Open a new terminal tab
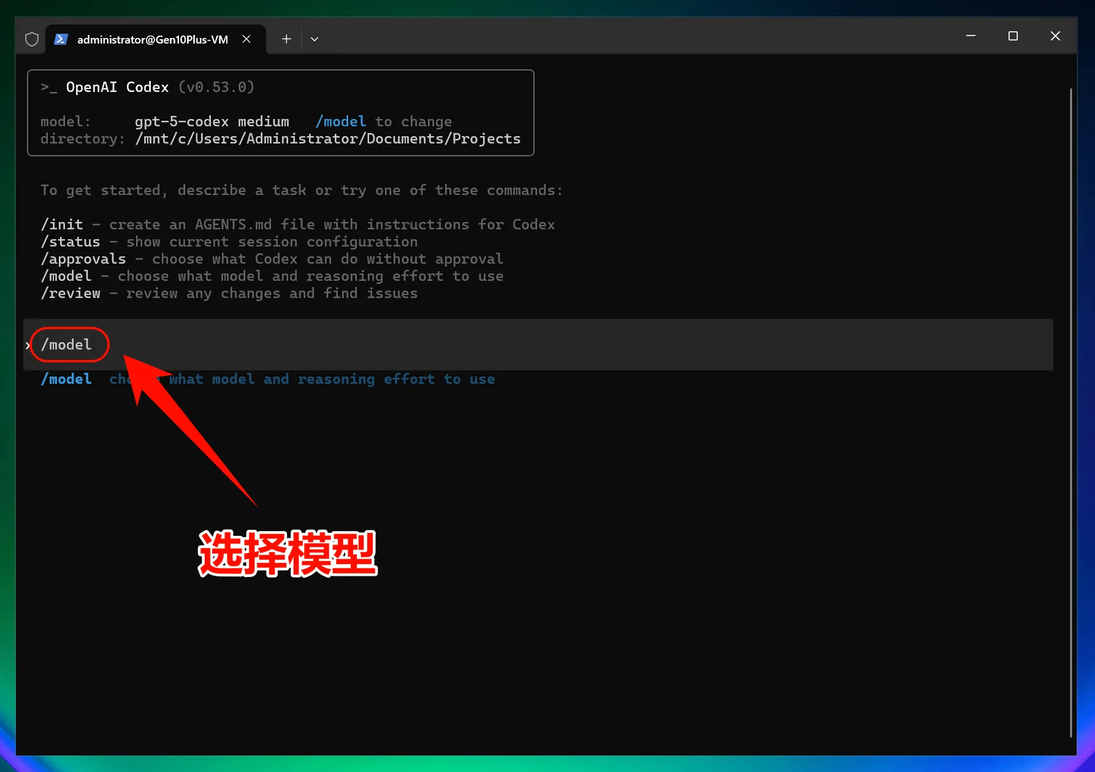 [286, 39]
